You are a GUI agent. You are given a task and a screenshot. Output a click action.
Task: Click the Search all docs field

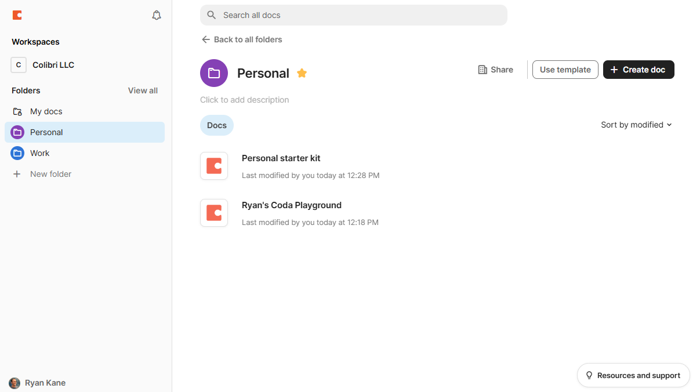tap(354, 15)
